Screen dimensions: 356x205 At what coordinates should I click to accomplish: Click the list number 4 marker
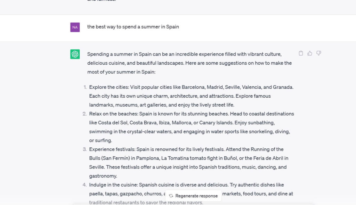(85, 185)
